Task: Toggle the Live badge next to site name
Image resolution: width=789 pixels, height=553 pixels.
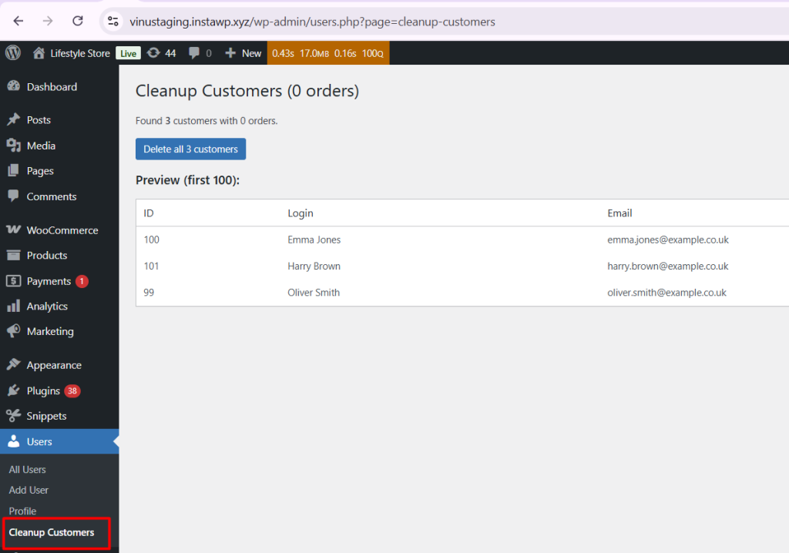Action: 128,52
